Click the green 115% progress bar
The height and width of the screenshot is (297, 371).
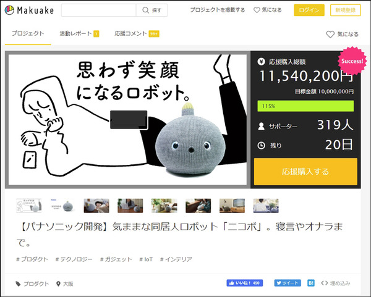tap(305, 106)
